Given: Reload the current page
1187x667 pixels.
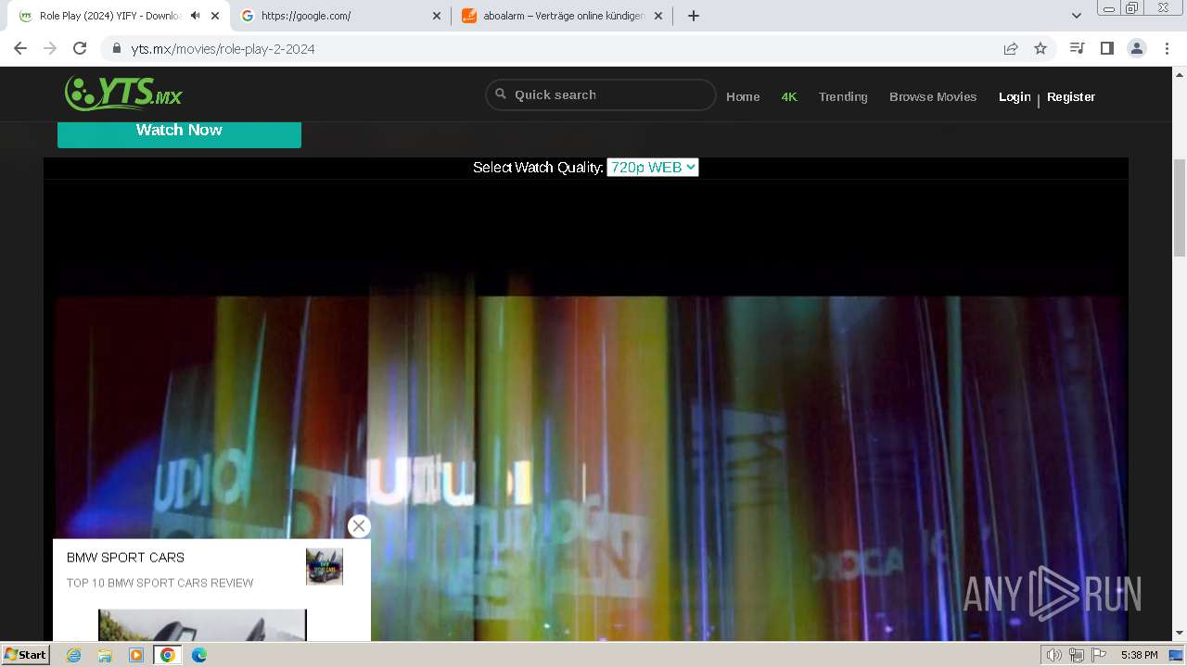Looking at the screenshot, I should click(80, 48).
